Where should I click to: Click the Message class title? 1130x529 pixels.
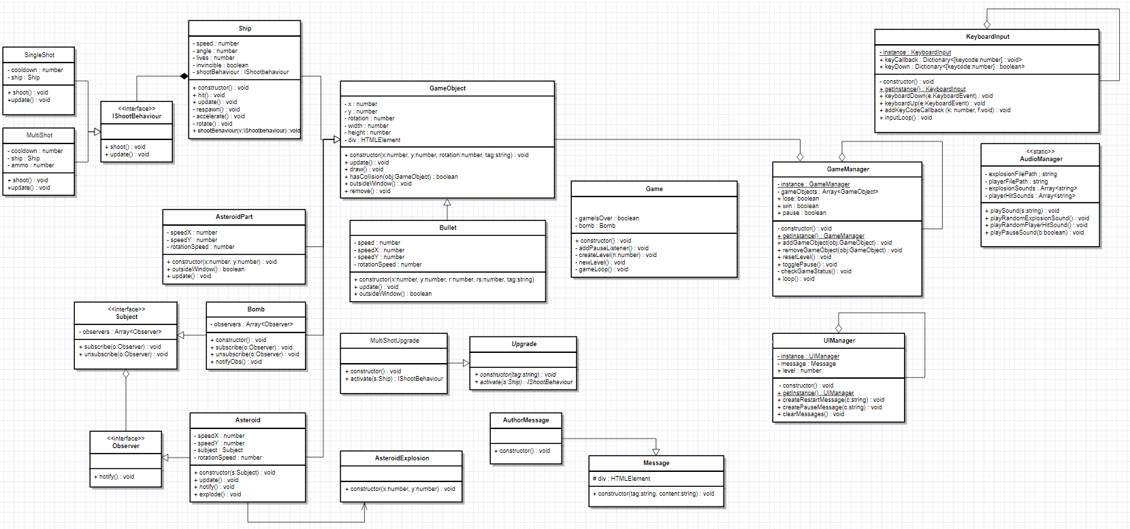tap(656, 463)
